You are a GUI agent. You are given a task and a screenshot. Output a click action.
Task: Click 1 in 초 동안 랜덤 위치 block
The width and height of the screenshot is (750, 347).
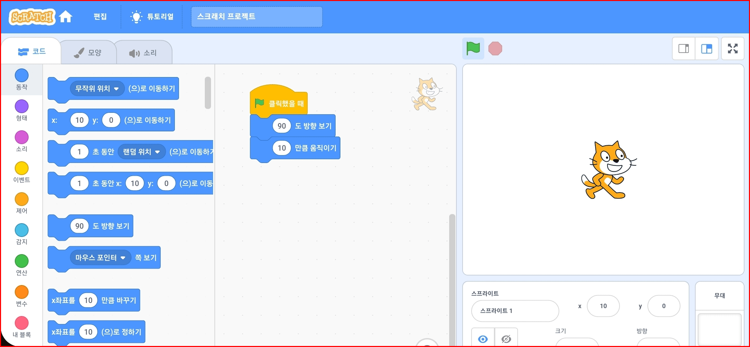[x=80, y=152]
